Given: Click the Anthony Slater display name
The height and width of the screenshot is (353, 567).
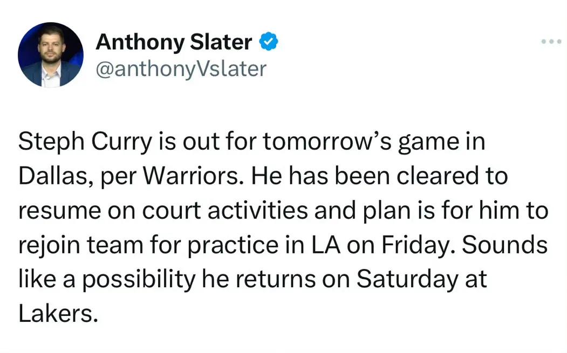Looking at the screenshot, I should pyautogui.click(x=174, y=42).
